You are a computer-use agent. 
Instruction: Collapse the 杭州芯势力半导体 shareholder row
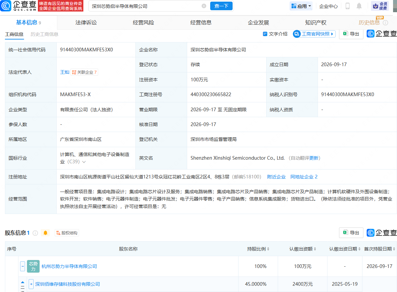(x=22, y=266)
